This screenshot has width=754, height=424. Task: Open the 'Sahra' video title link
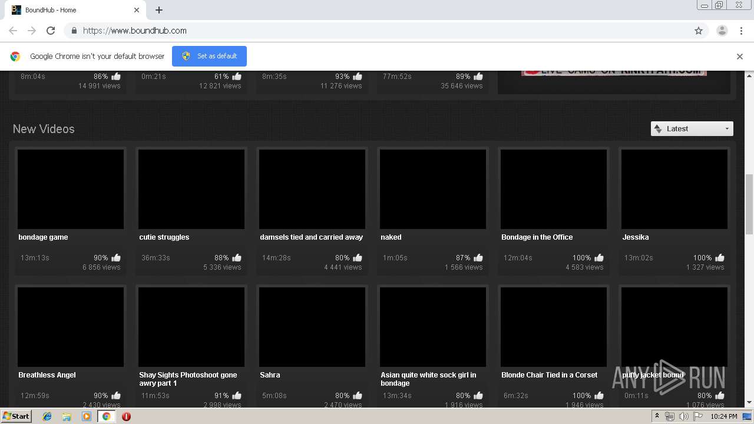[x=270, y=375]
